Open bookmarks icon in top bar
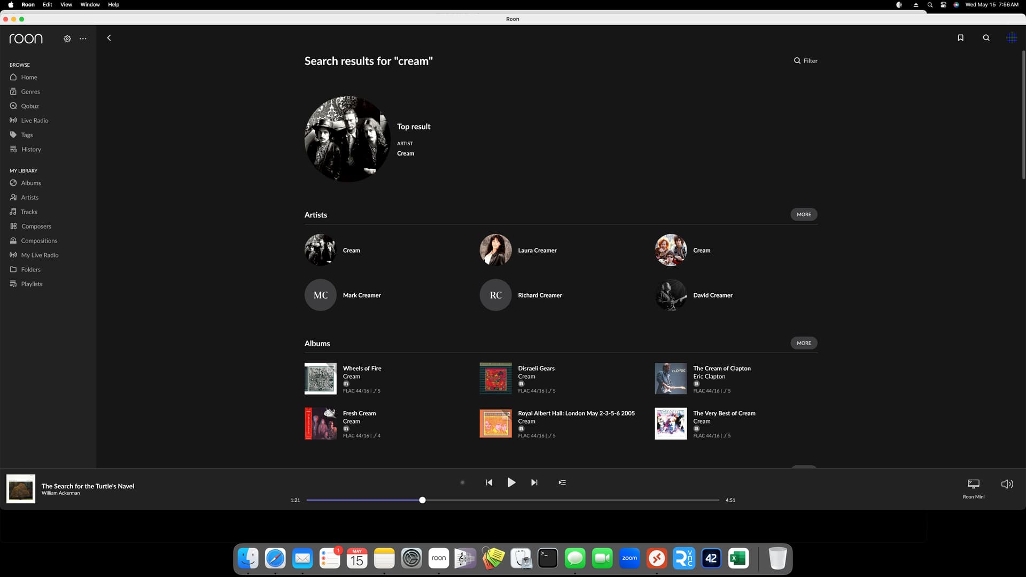 pos(960,38)
